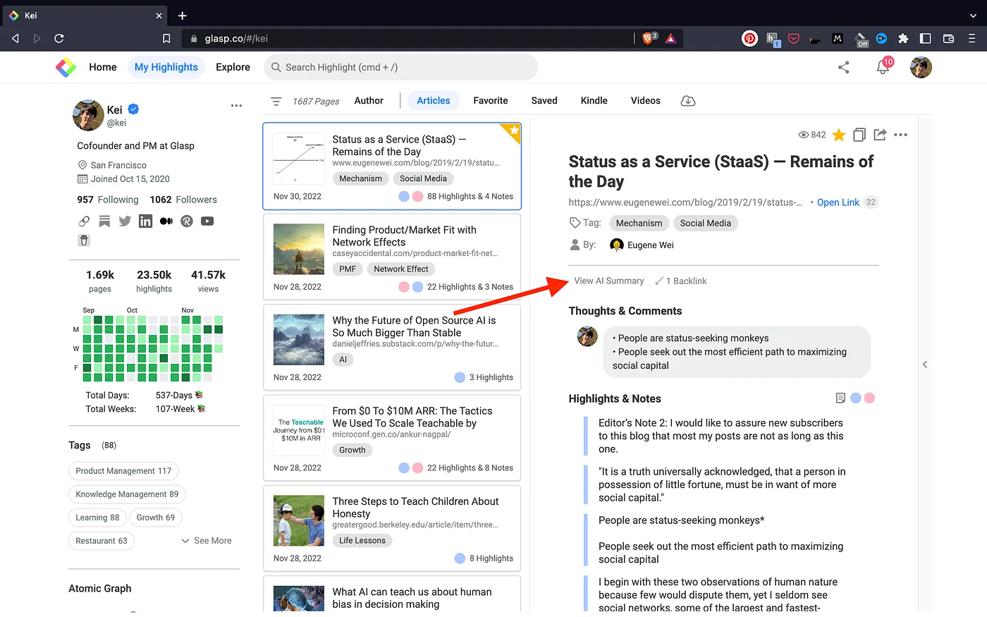987x617 pixels.
Task: Switch to the Kindle tab
Action: (594, 101)
